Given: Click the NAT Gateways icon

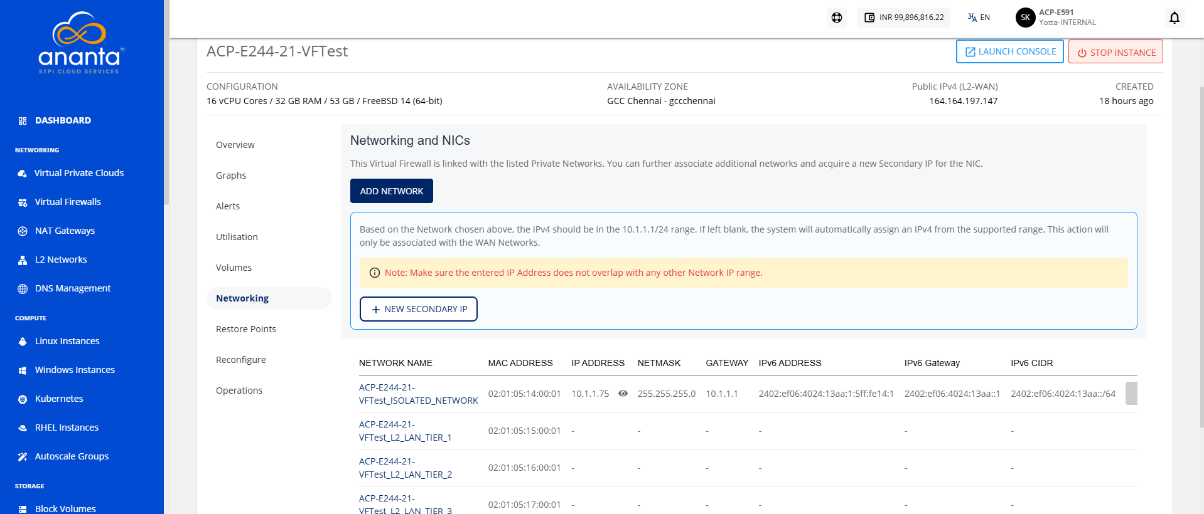Looking at the screenshot, I should [x=23, y=231].
